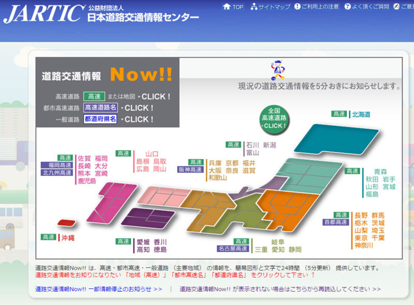Select the 高速 button beside 沖縄
This screenshot has height=305, width=414.
click(48, 237)
